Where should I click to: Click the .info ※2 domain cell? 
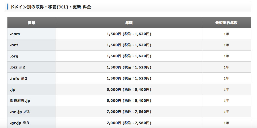[x=32, y=78]
